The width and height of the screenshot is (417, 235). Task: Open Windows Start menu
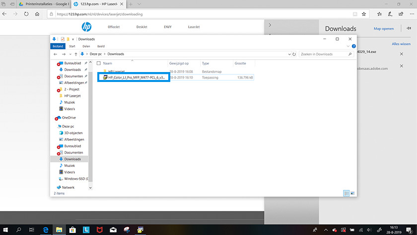tap(5, 230)
